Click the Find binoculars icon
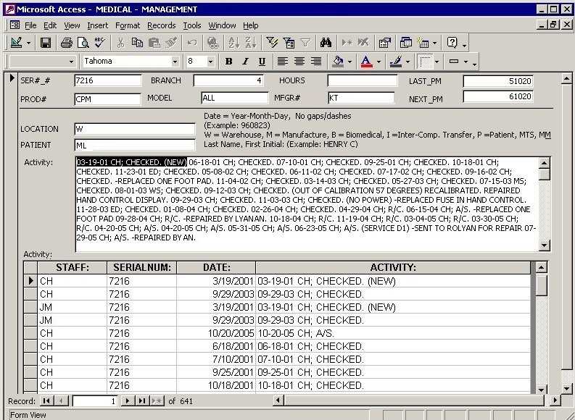Viewport: 575px width, 420px height. (326, 43)
